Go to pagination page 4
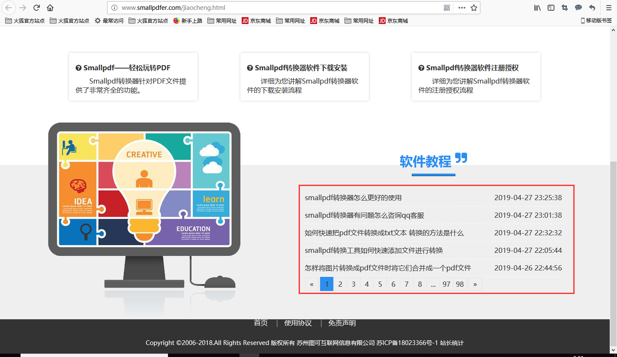Image resolution: width=617 pixels, height=357 pixels. click(367, 284)
